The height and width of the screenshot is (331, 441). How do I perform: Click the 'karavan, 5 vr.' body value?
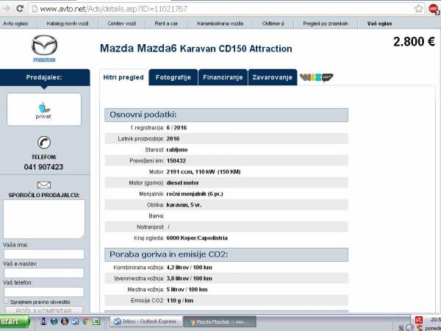pos(184,205)
